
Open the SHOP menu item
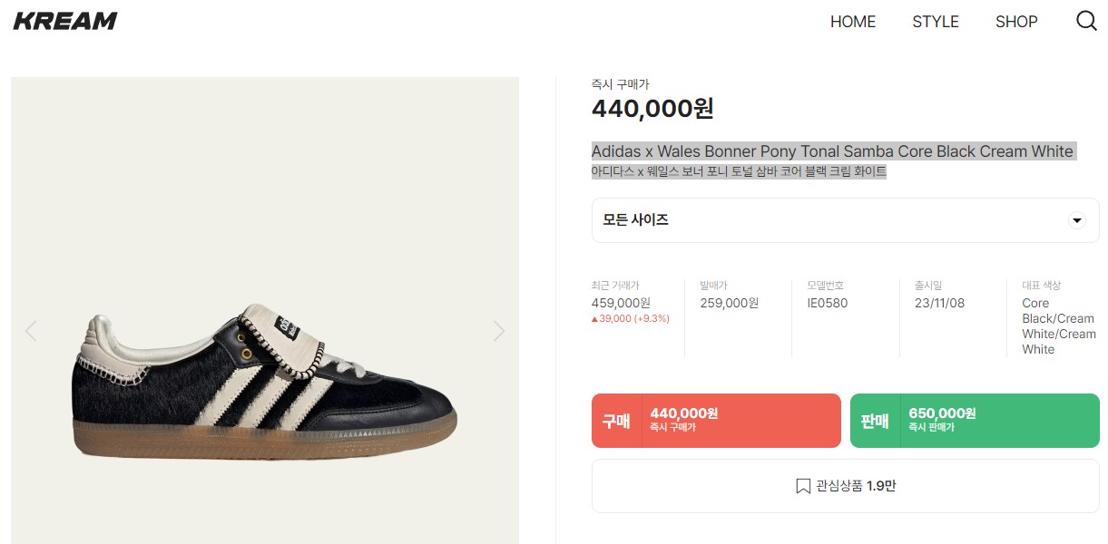click(1016, 22)
